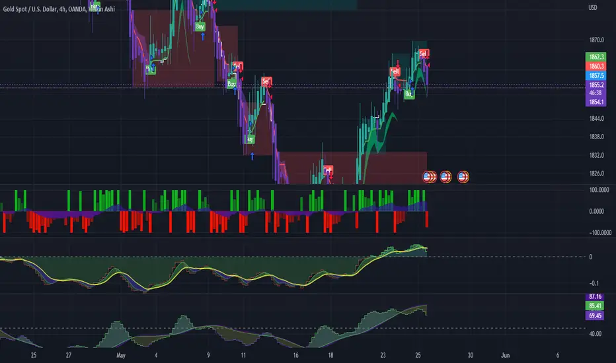Click the Sell label near May 18 lows
Screen dimensions: 616x363
[x=328, y=170]
